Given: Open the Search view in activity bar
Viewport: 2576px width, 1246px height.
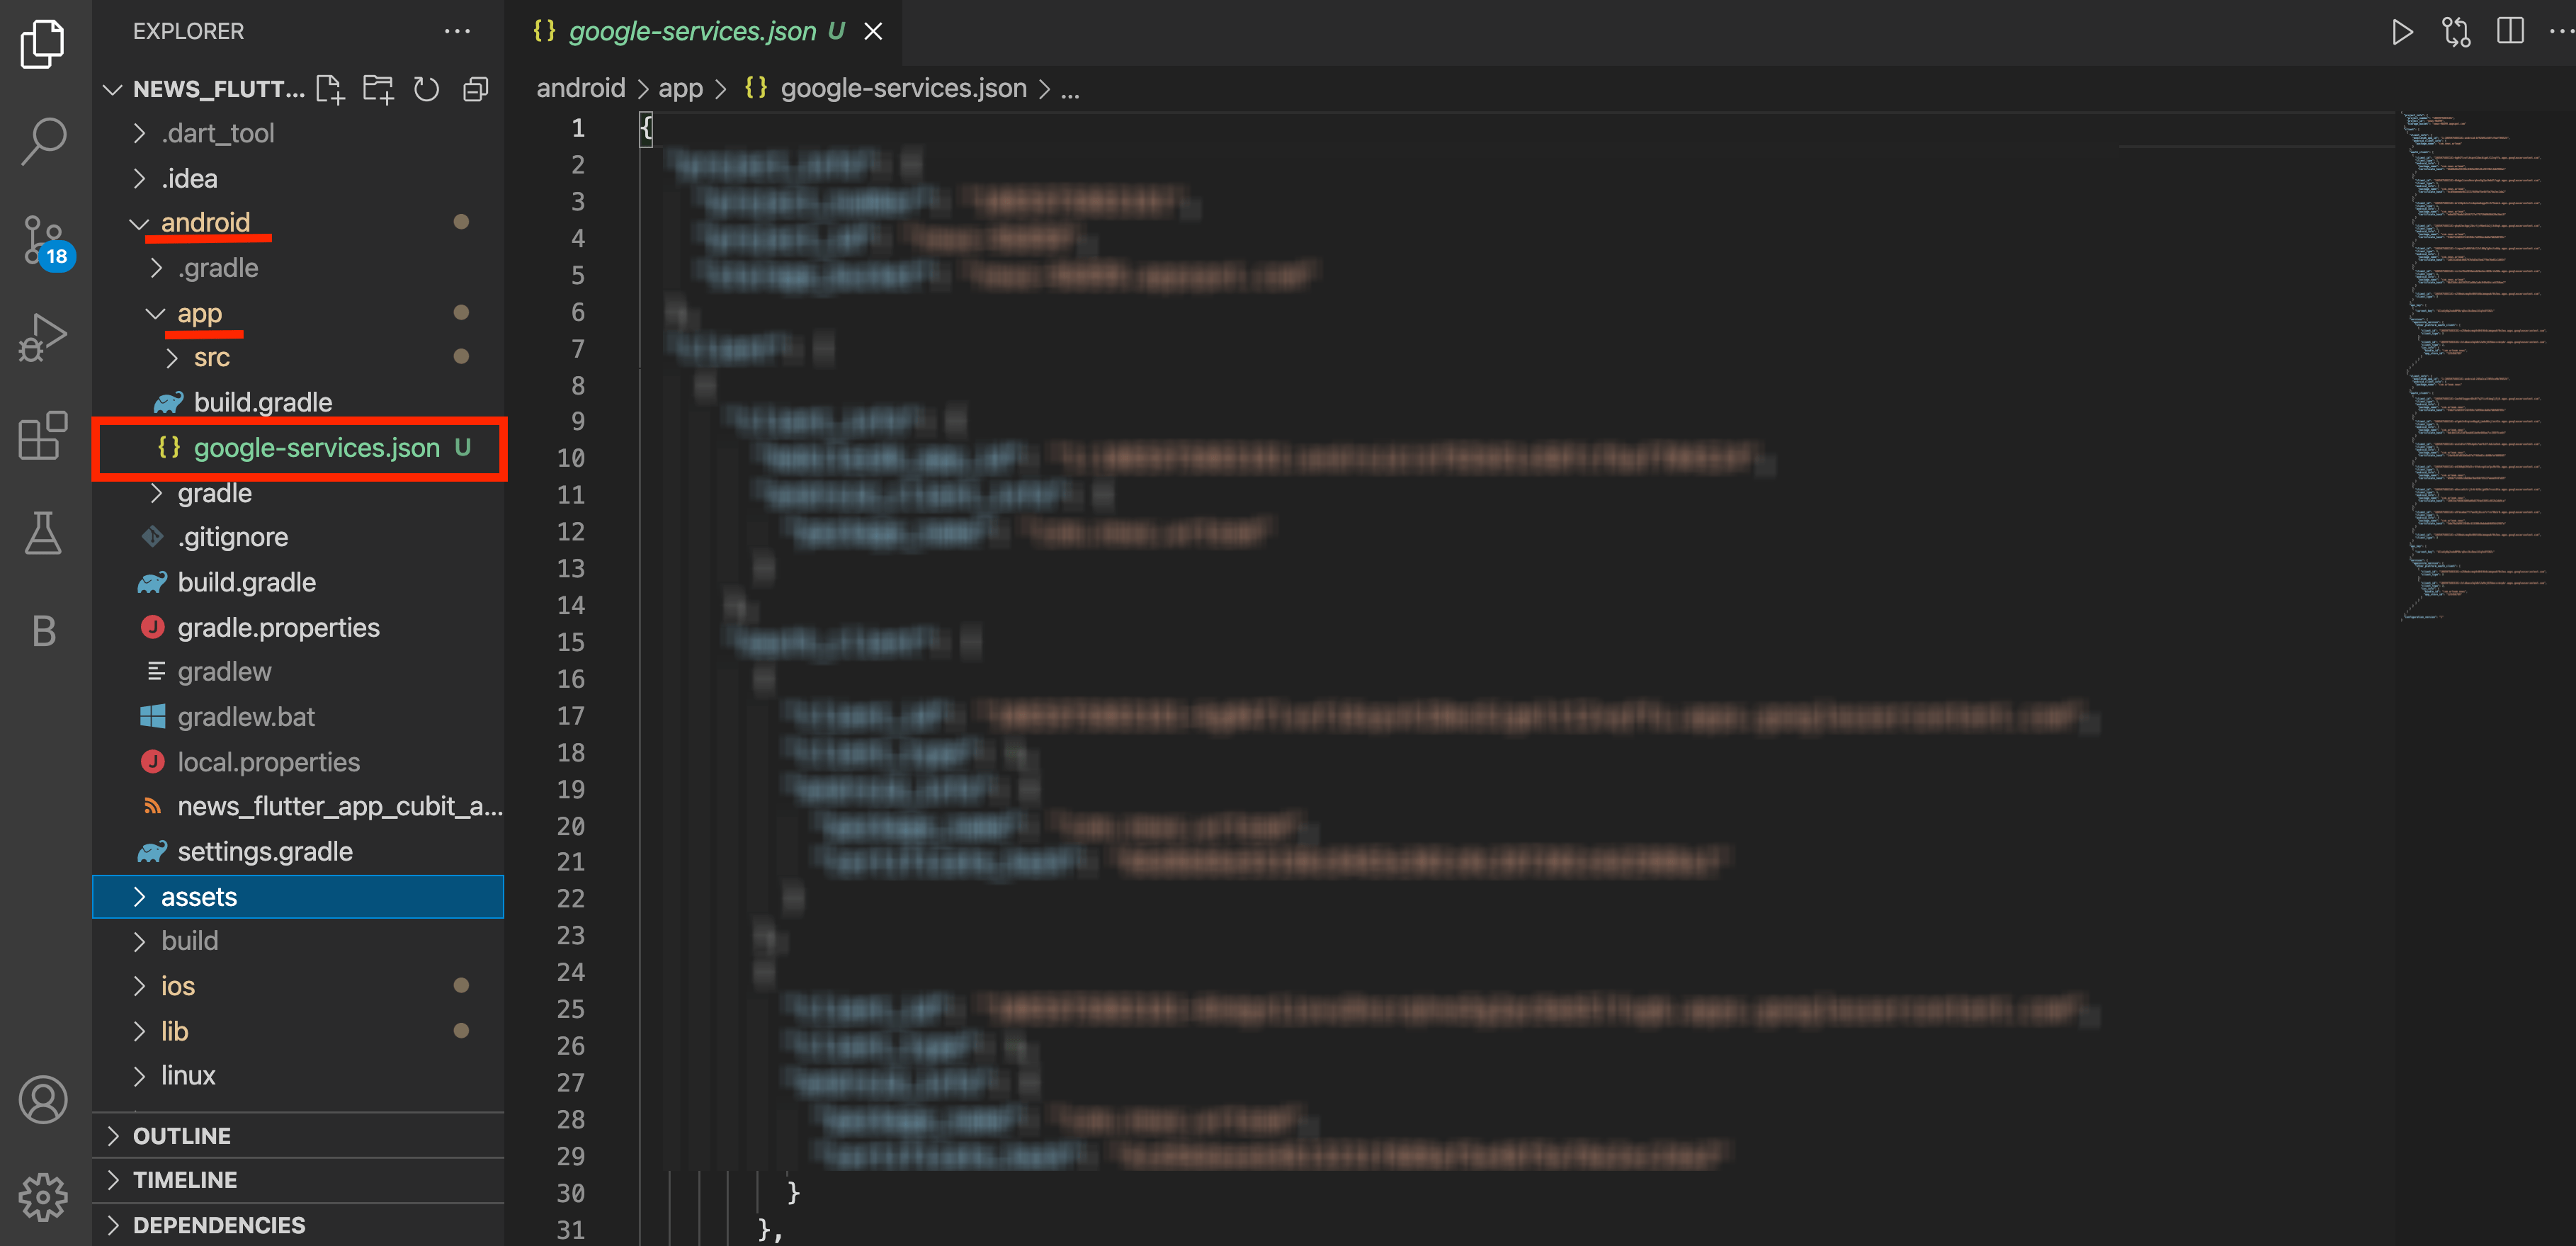Looking at the screenshot, I should click(x=43, y=141).
